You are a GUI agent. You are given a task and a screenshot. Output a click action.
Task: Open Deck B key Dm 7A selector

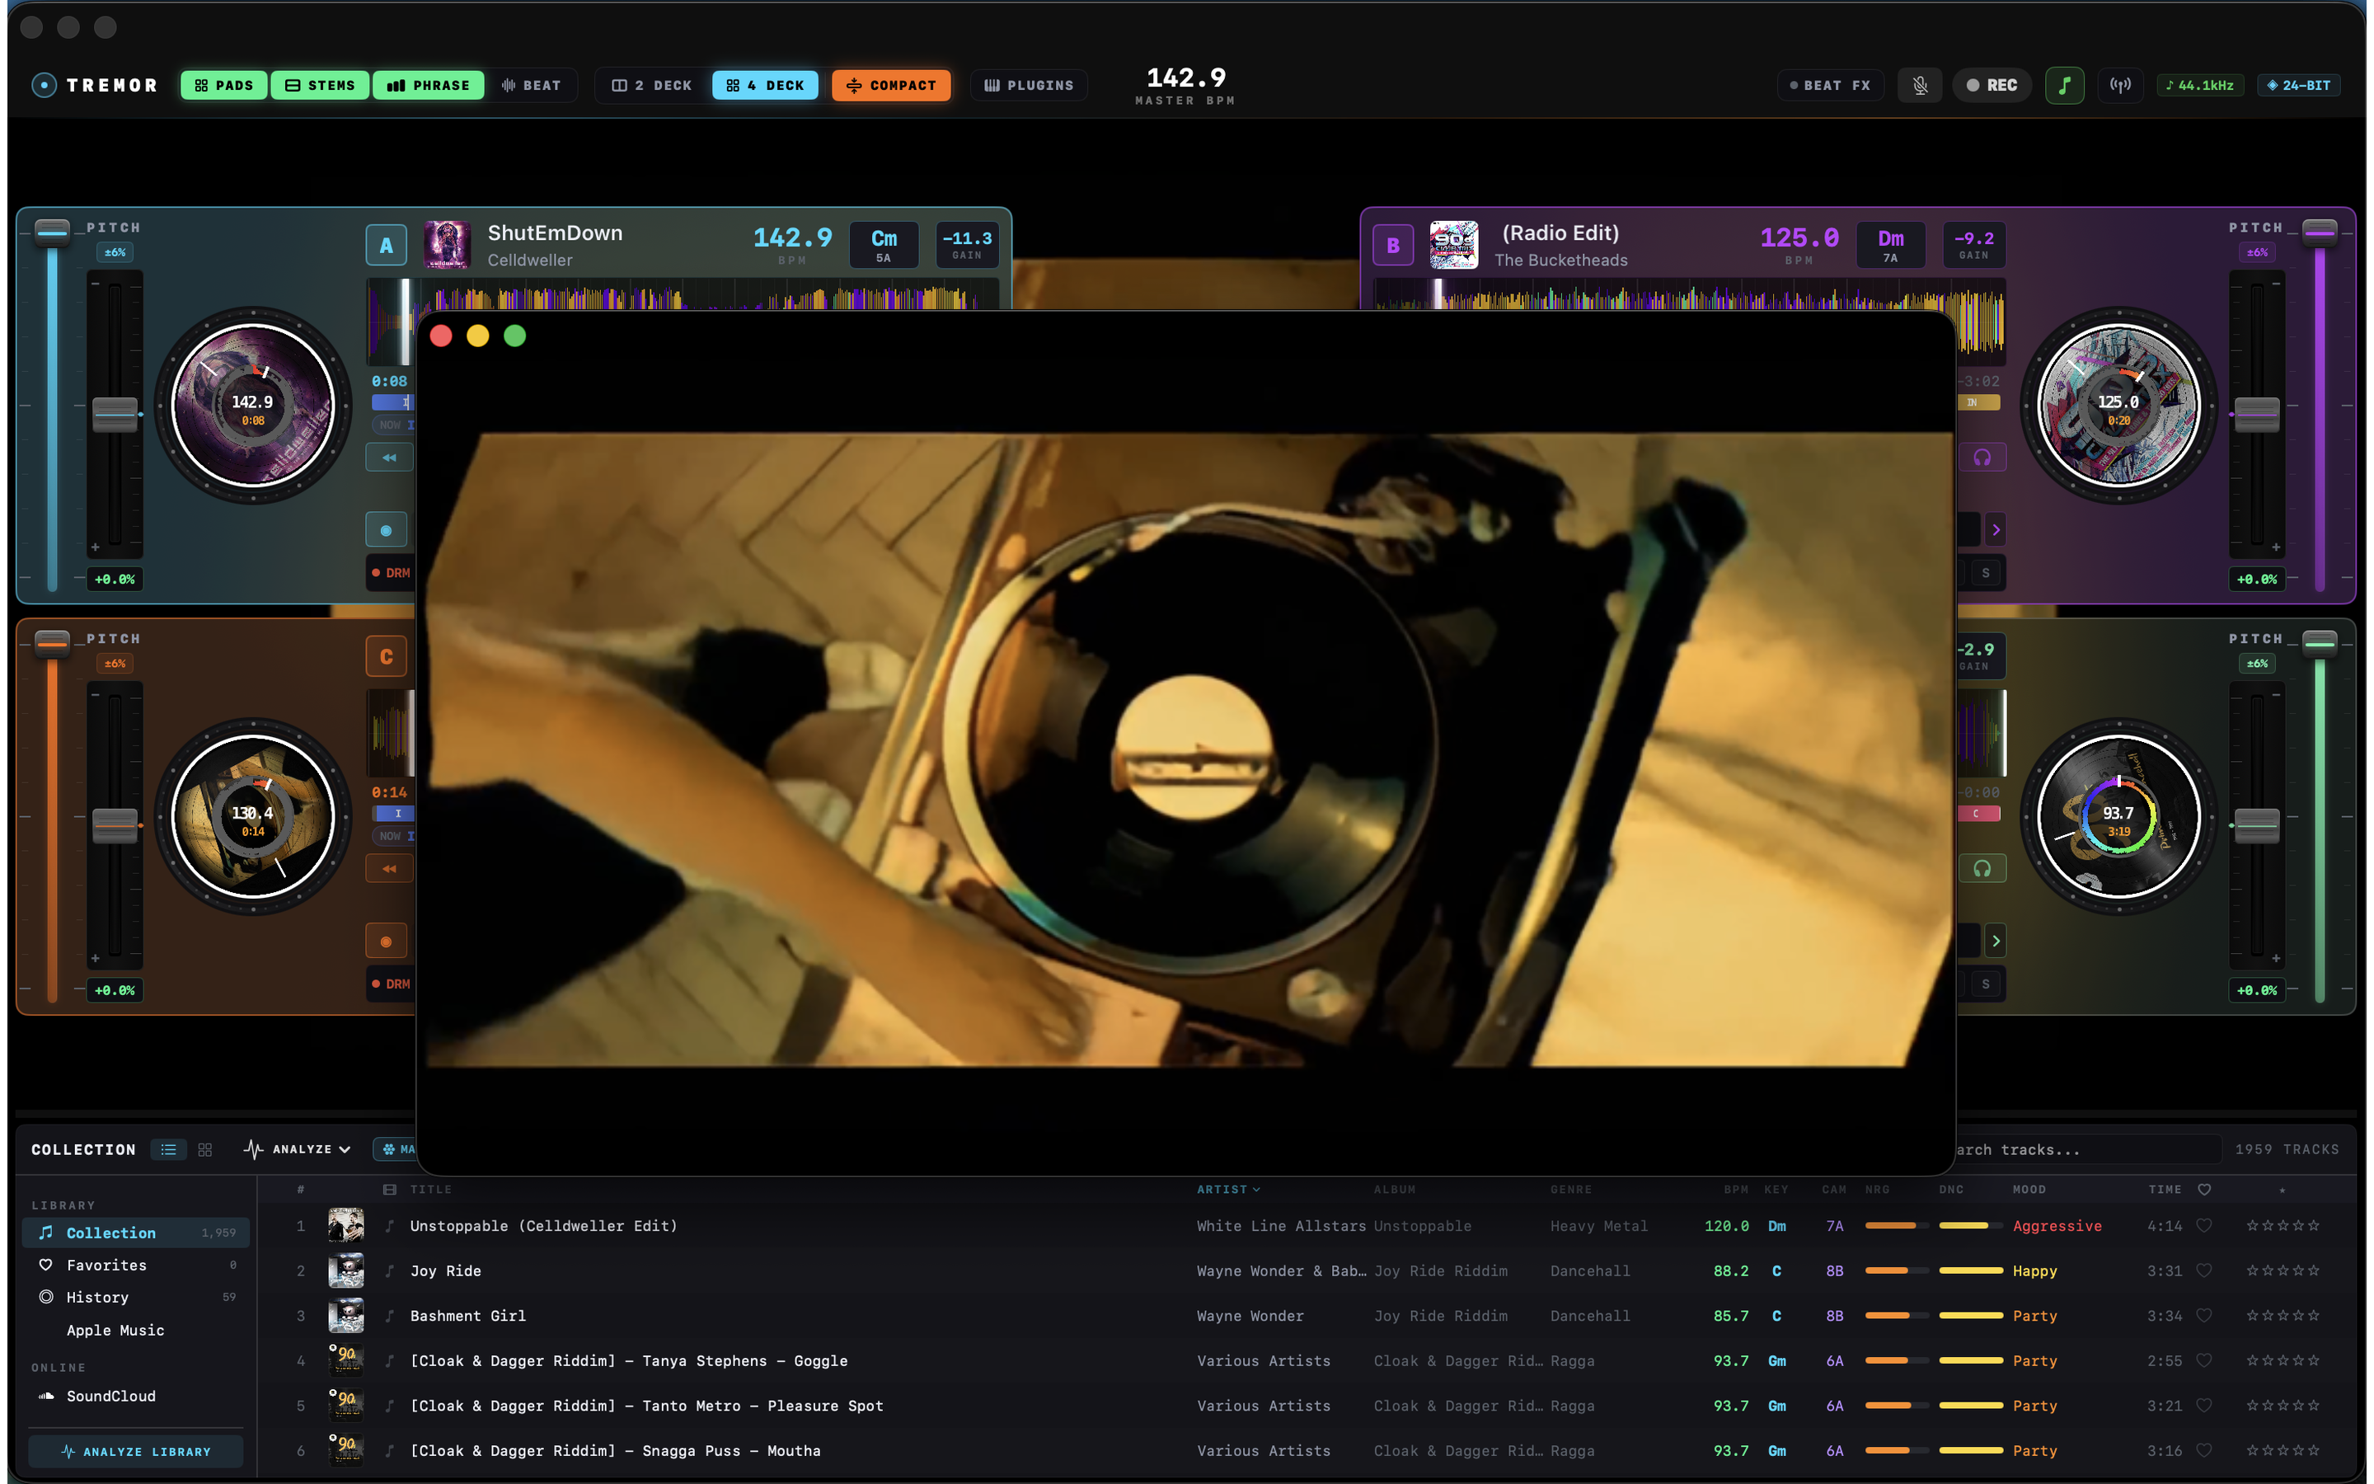[x=1890, y=246]
